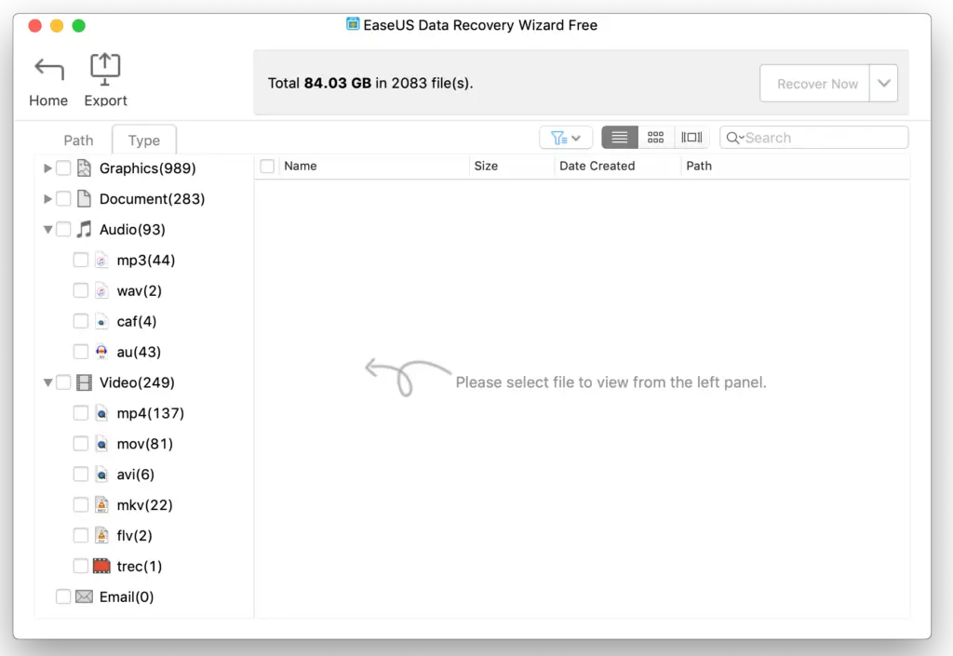The image size is (953, 656).
Task: Check the Audio(93) checkbox
Action: coord(63,229)
